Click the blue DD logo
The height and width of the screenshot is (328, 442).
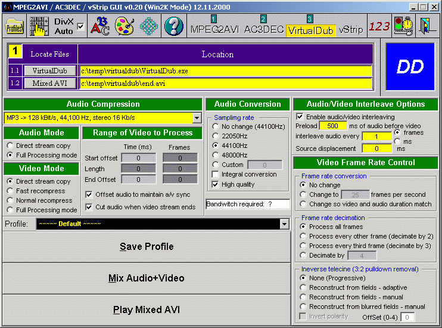[x=410, y=67]
